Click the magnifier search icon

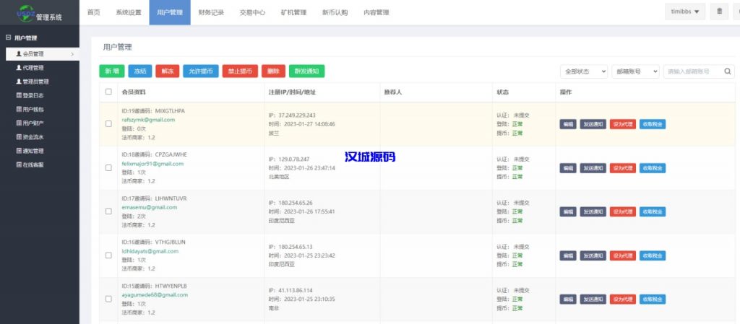pyautogui.click(x=727, y=71)
